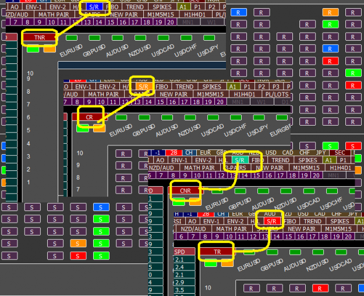Open PL/LOTS tab in the CR panel
Image resolution: width=364 pixels, height=296 pixels.
pyautogui.click(x=277, y=94)
